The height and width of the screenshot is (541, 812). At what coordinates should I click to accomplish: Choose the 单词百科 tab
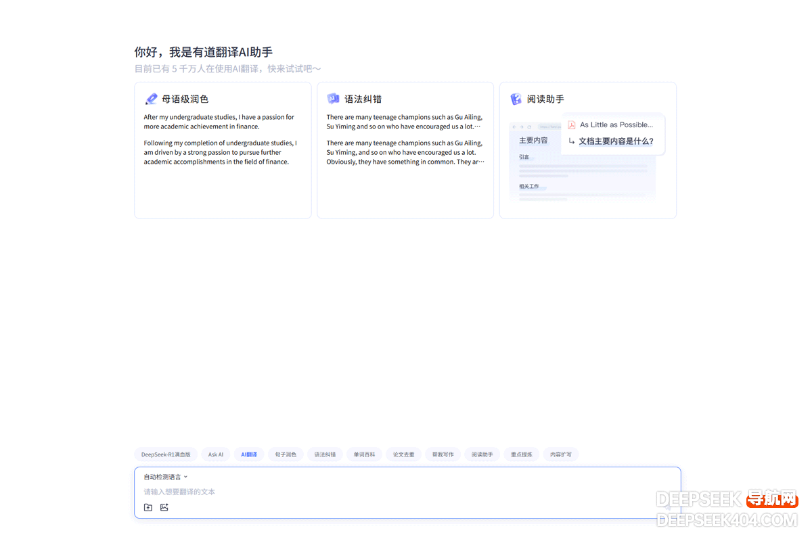[364, 454]
